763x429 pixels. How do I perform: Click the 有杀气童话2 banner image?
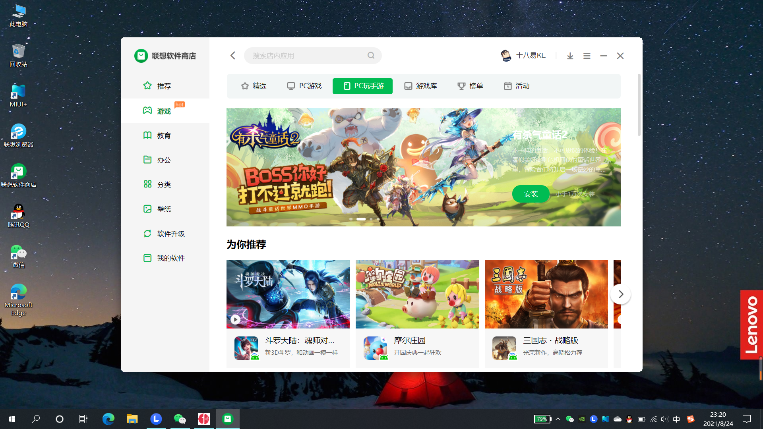click(423, 167)
